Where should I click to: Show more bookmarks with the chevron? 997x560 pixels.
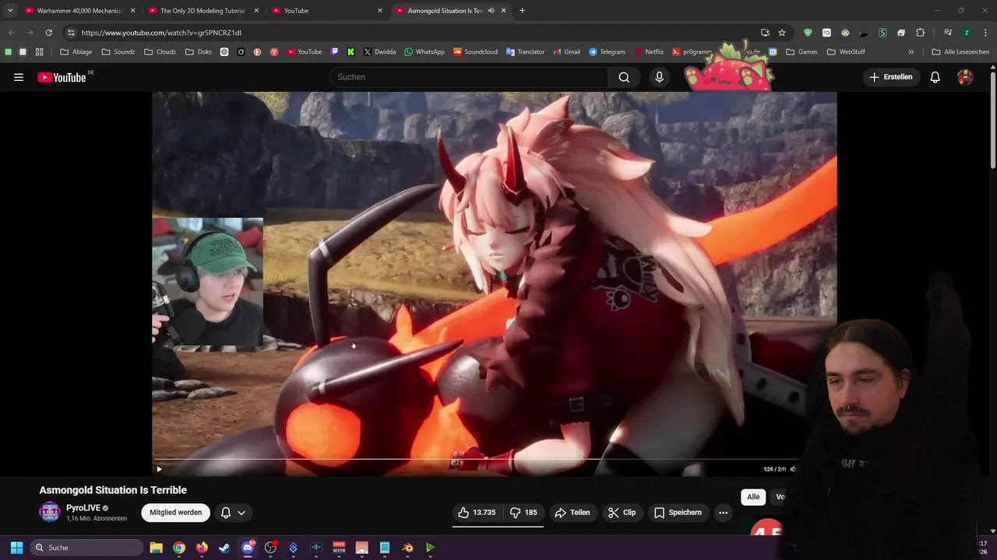coord(911,52)
